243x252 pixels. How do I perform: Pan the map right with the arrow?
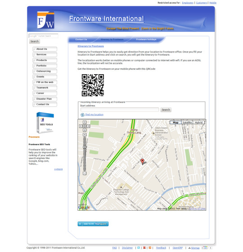click(x=88, y=126)
